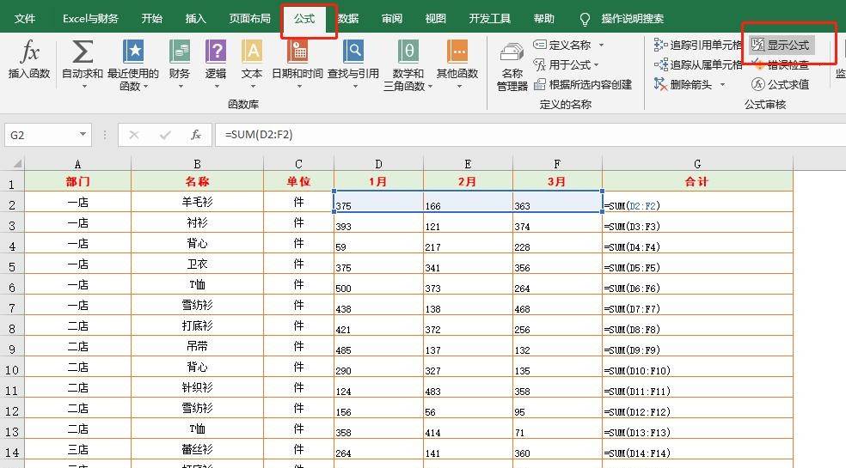Switch to the View (视图) tab
The image size is (846, 468).
(x=435, y=19)
